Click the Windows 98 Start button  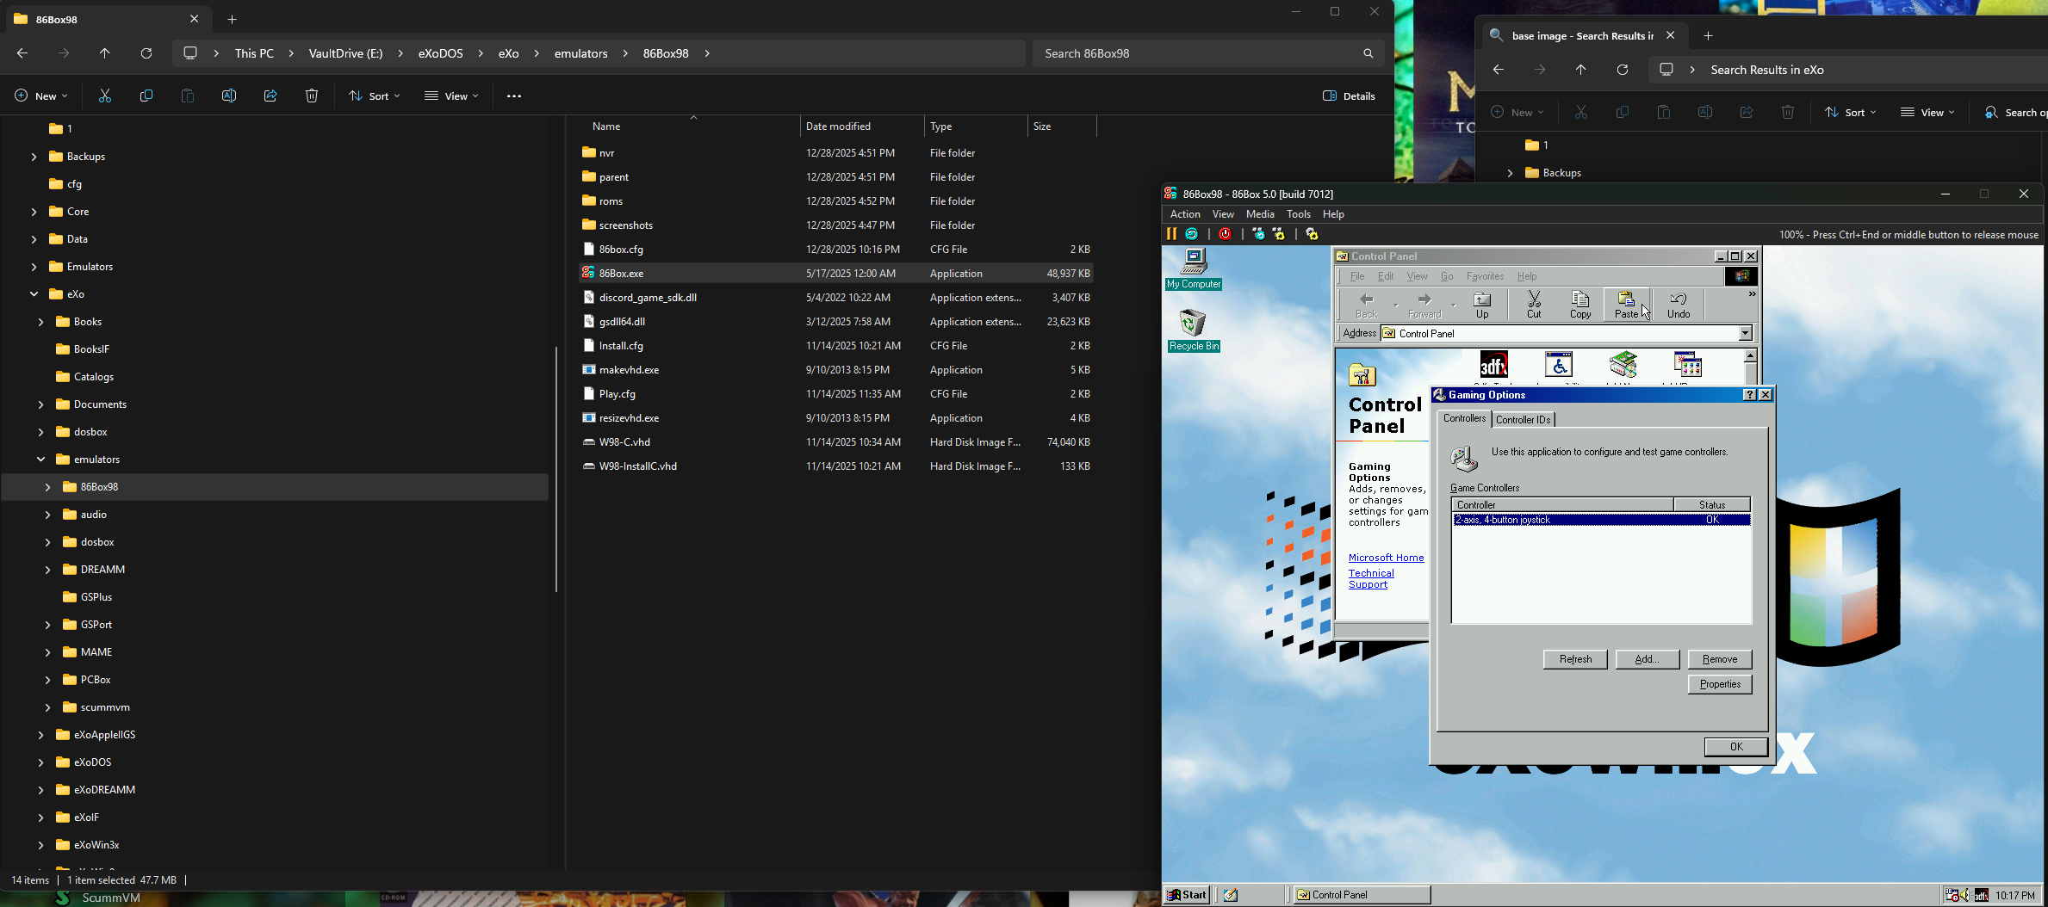[x=1187, y=895]
